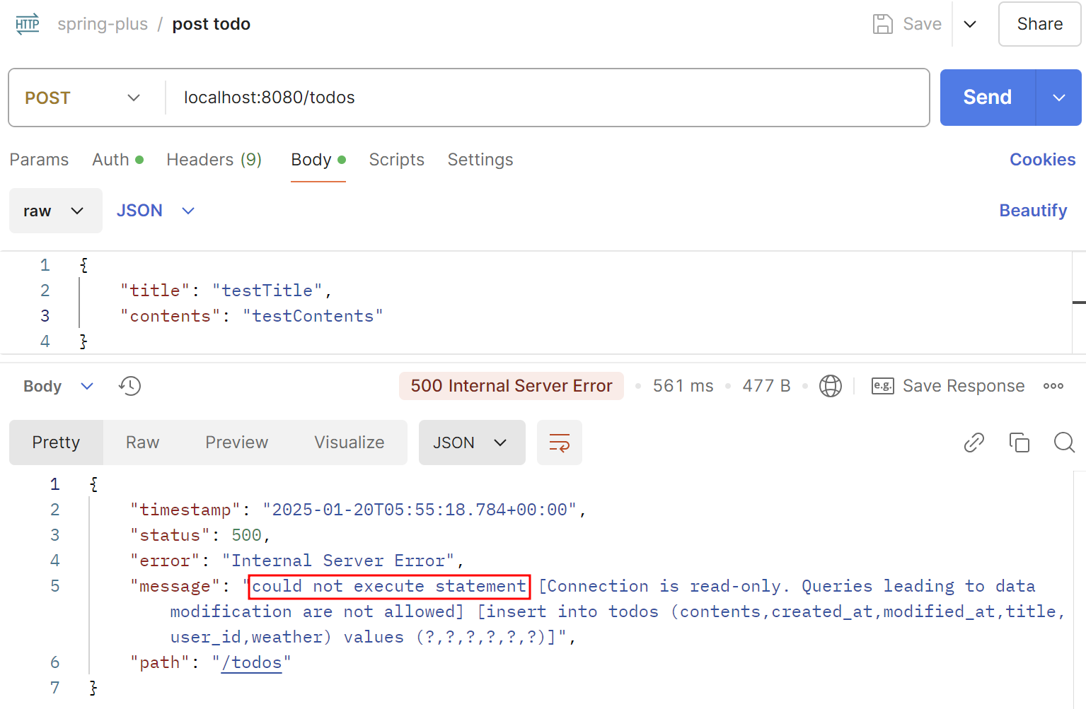
Task: Send the request with Send button
Action: [x=987, y=98]
